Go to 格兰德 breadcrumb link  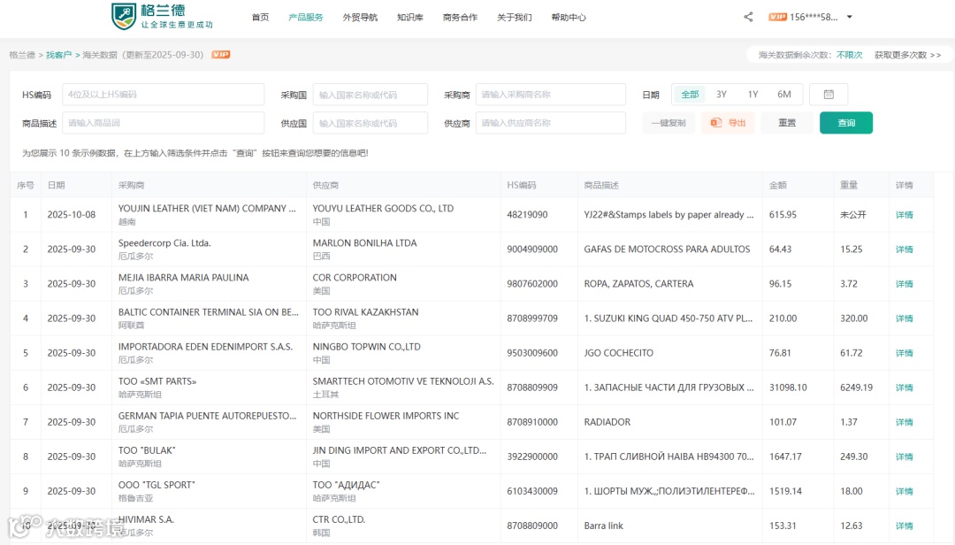(22, 55)
